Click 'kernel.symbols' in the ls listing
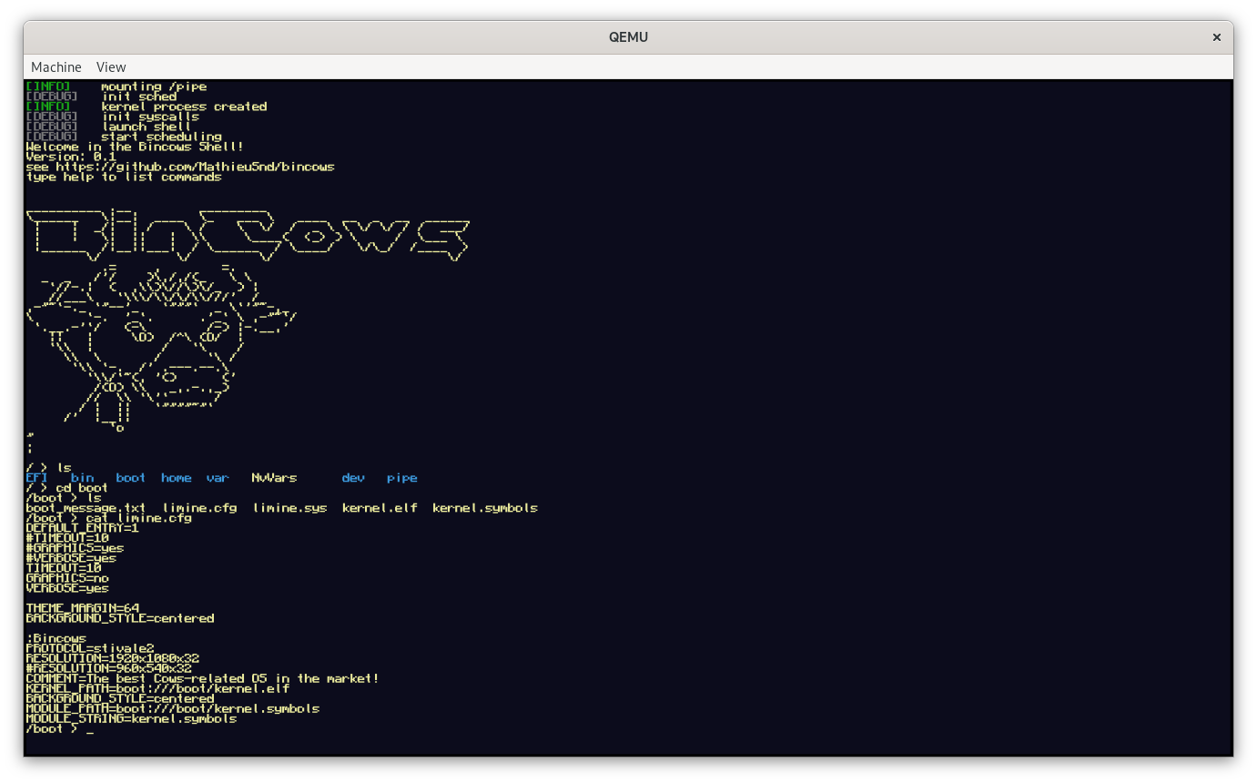 485,508
